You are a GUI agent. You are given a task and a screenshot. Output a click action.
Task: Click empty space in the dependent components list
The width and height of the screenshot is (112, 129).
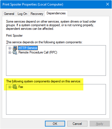(x=56, y=102)
